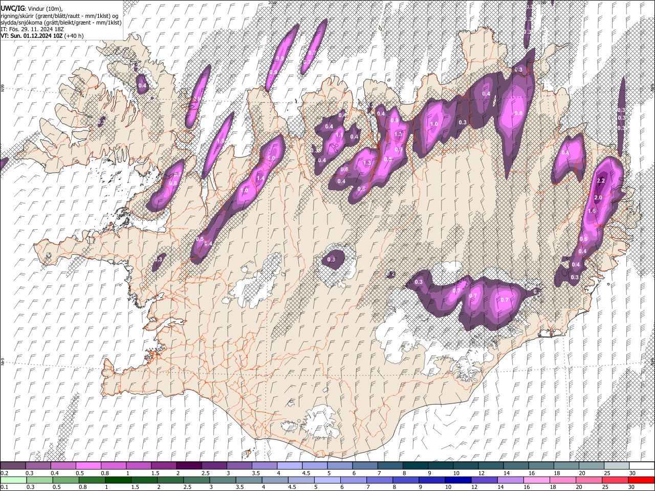Pick the light pink 16–18 rain legend swatch
Image resolution: width=655 pixels, height=491 pixels.
[536, 480]
